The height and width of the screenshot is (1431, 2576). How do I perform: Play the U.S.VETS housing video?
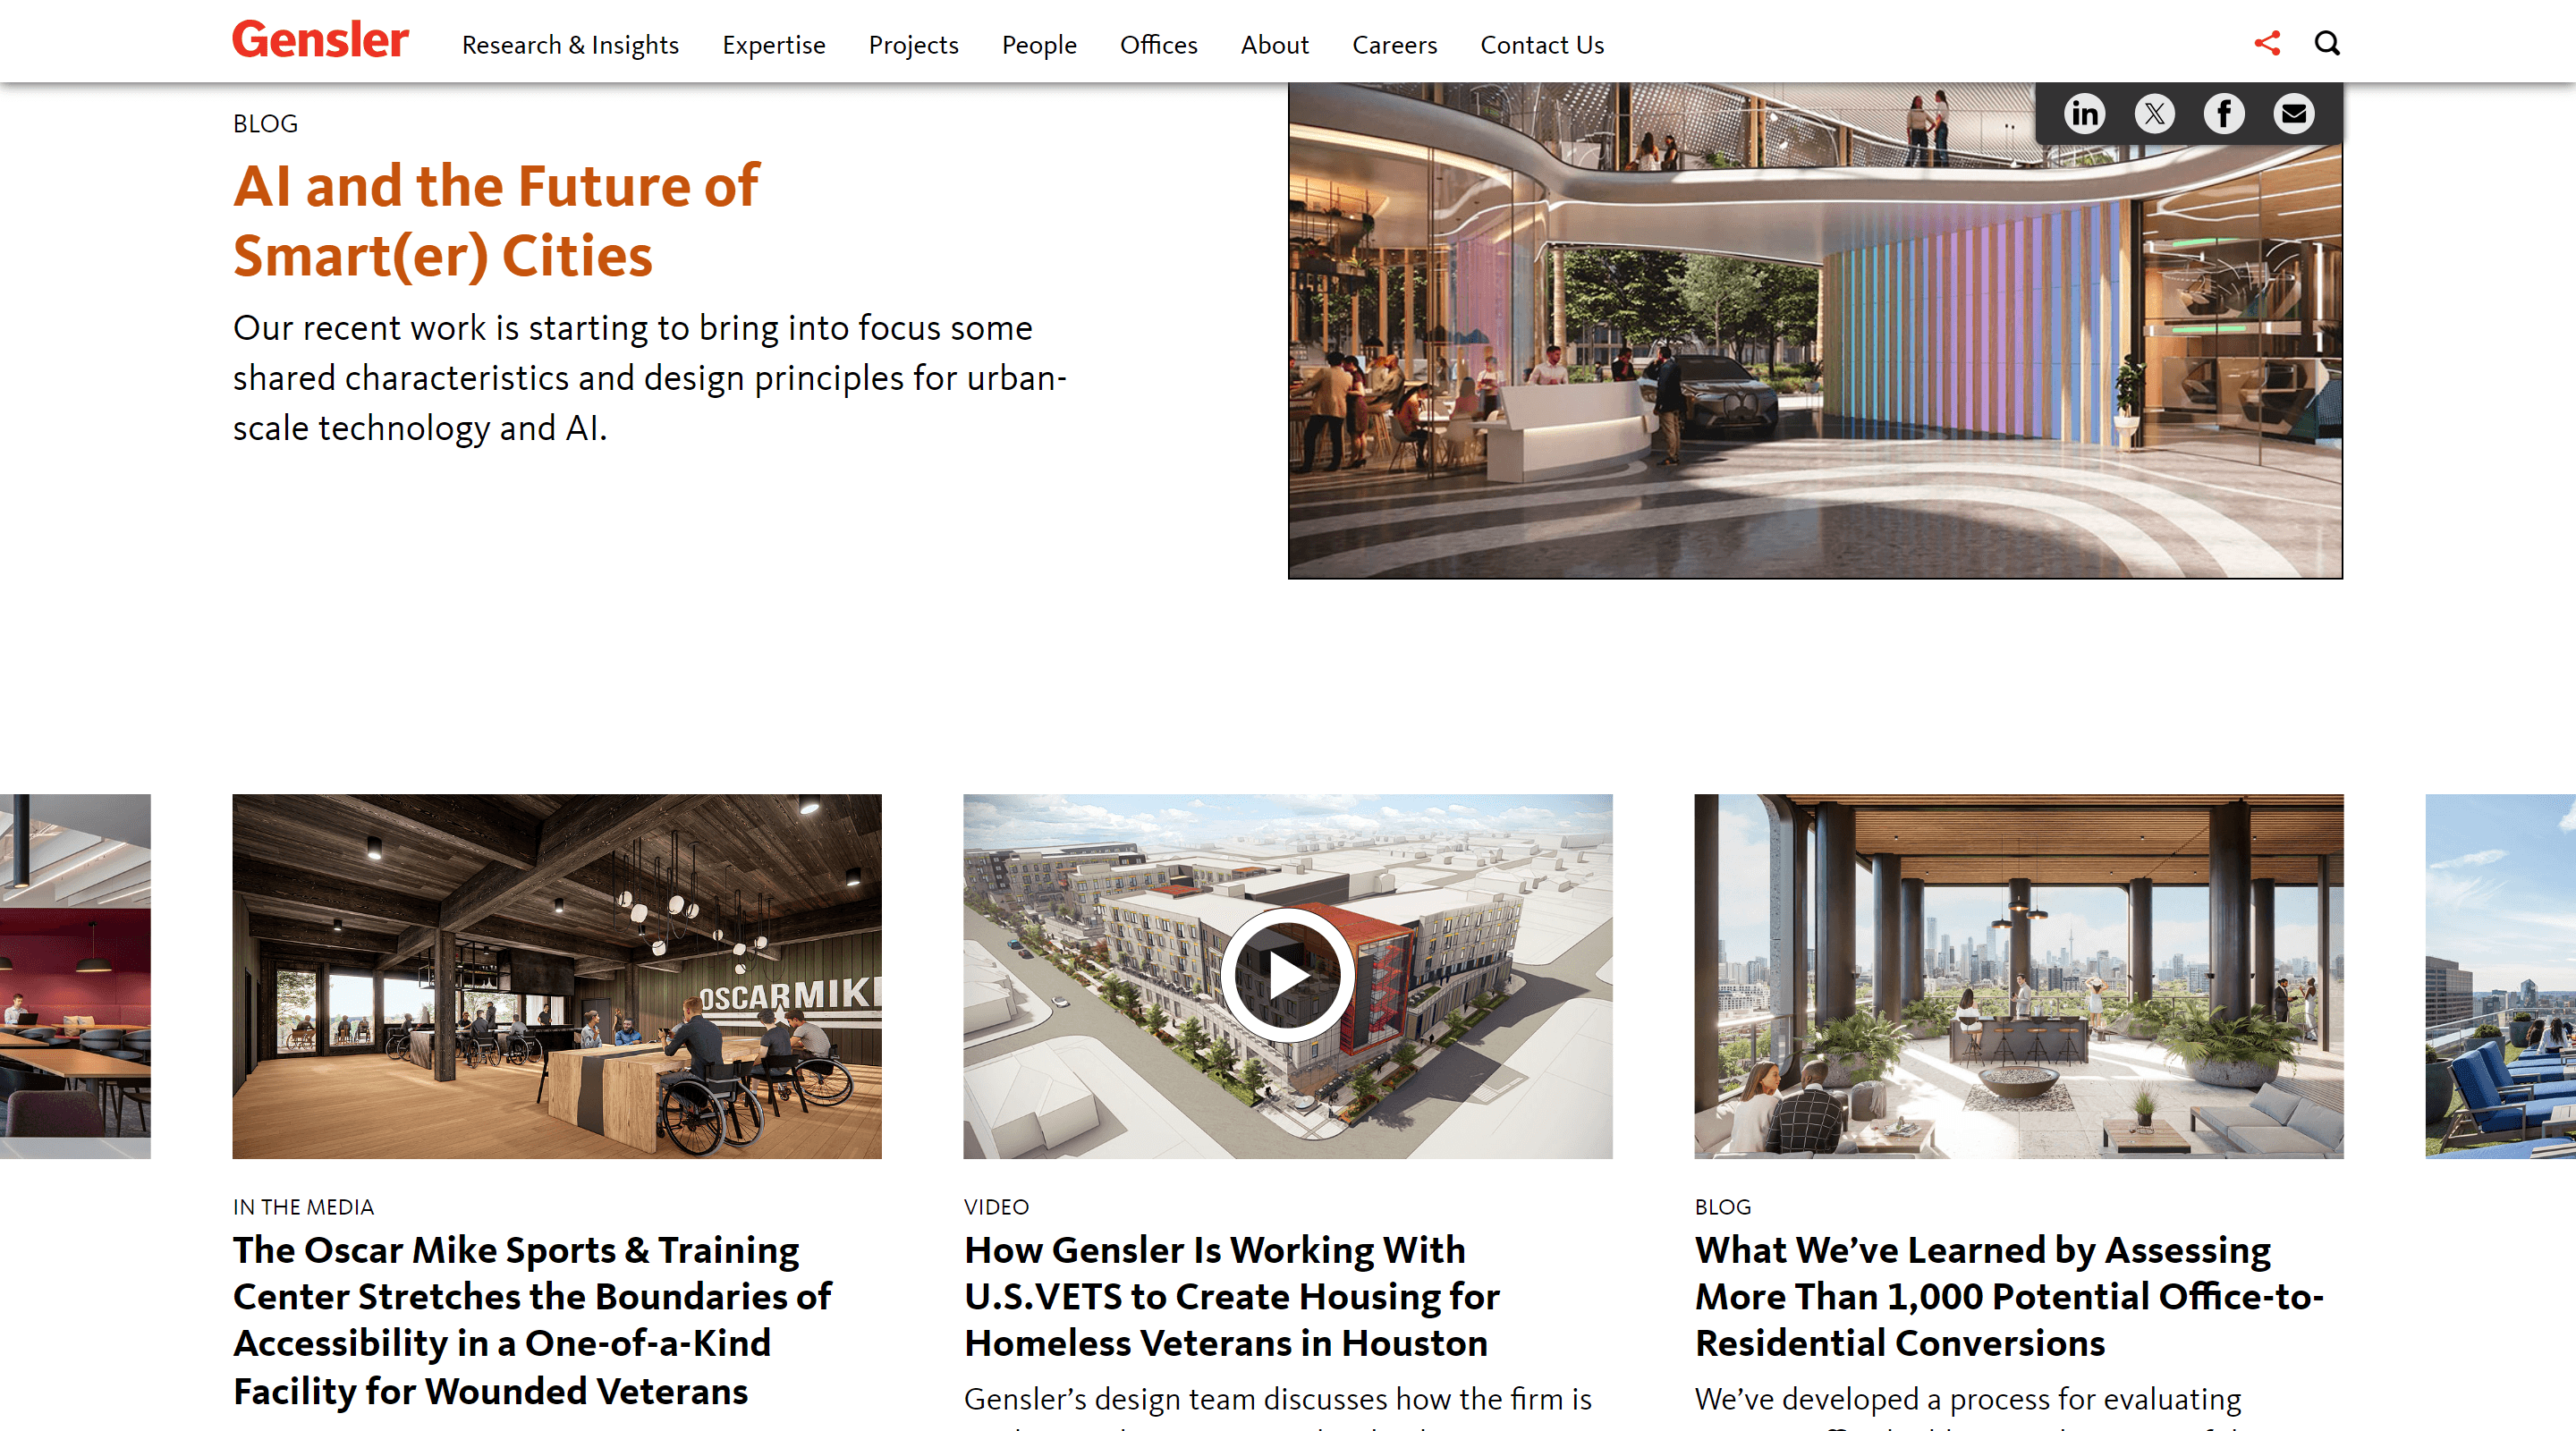[1287, 975]
